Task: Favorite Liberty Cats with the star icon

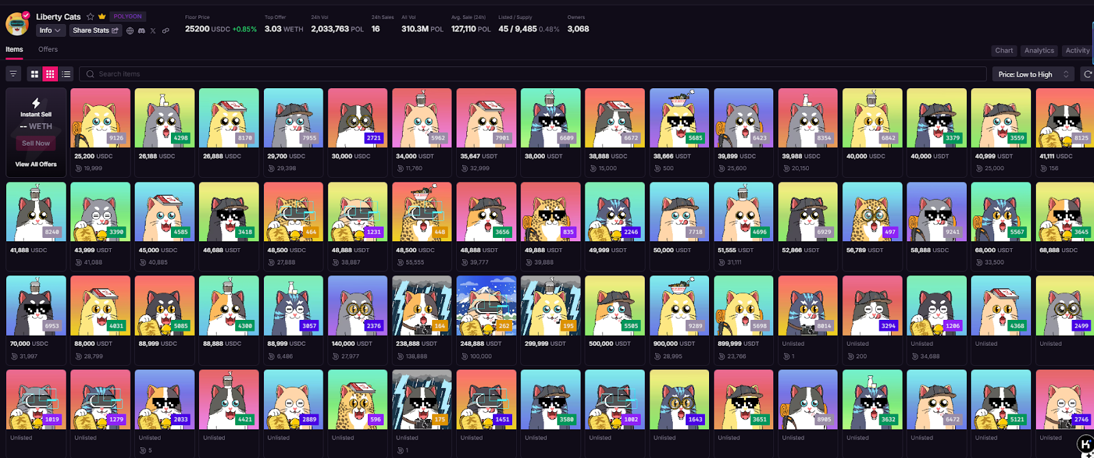Action: pyautogui.click(x=90, y=16)
